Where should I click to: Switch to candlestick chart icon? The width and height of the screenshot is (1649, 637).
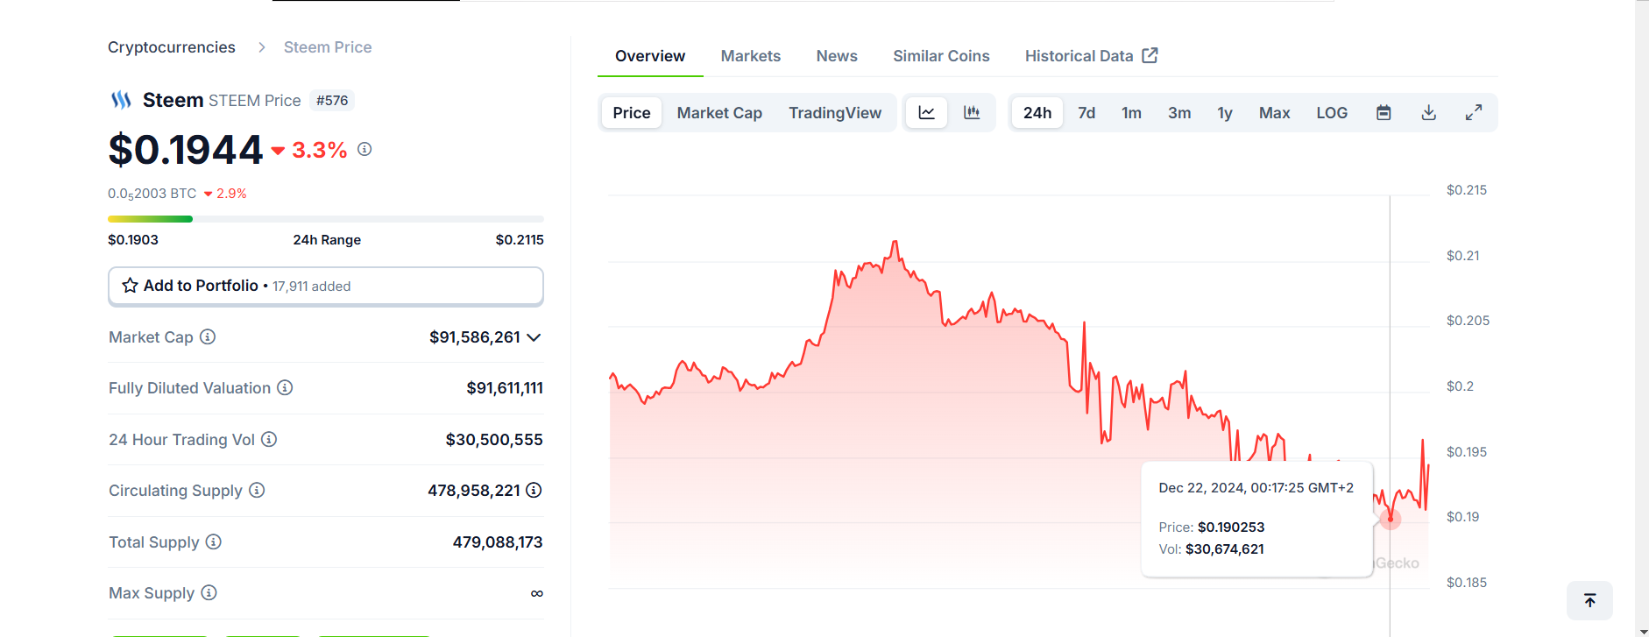click(972, 113)
